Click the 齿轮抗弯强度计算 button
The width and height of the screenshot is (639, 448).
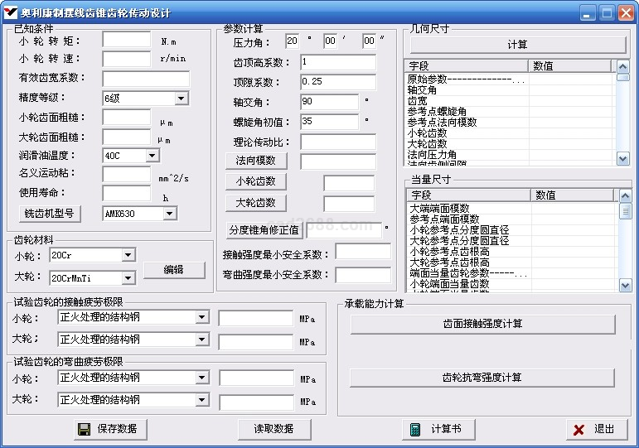click(482, 378)
